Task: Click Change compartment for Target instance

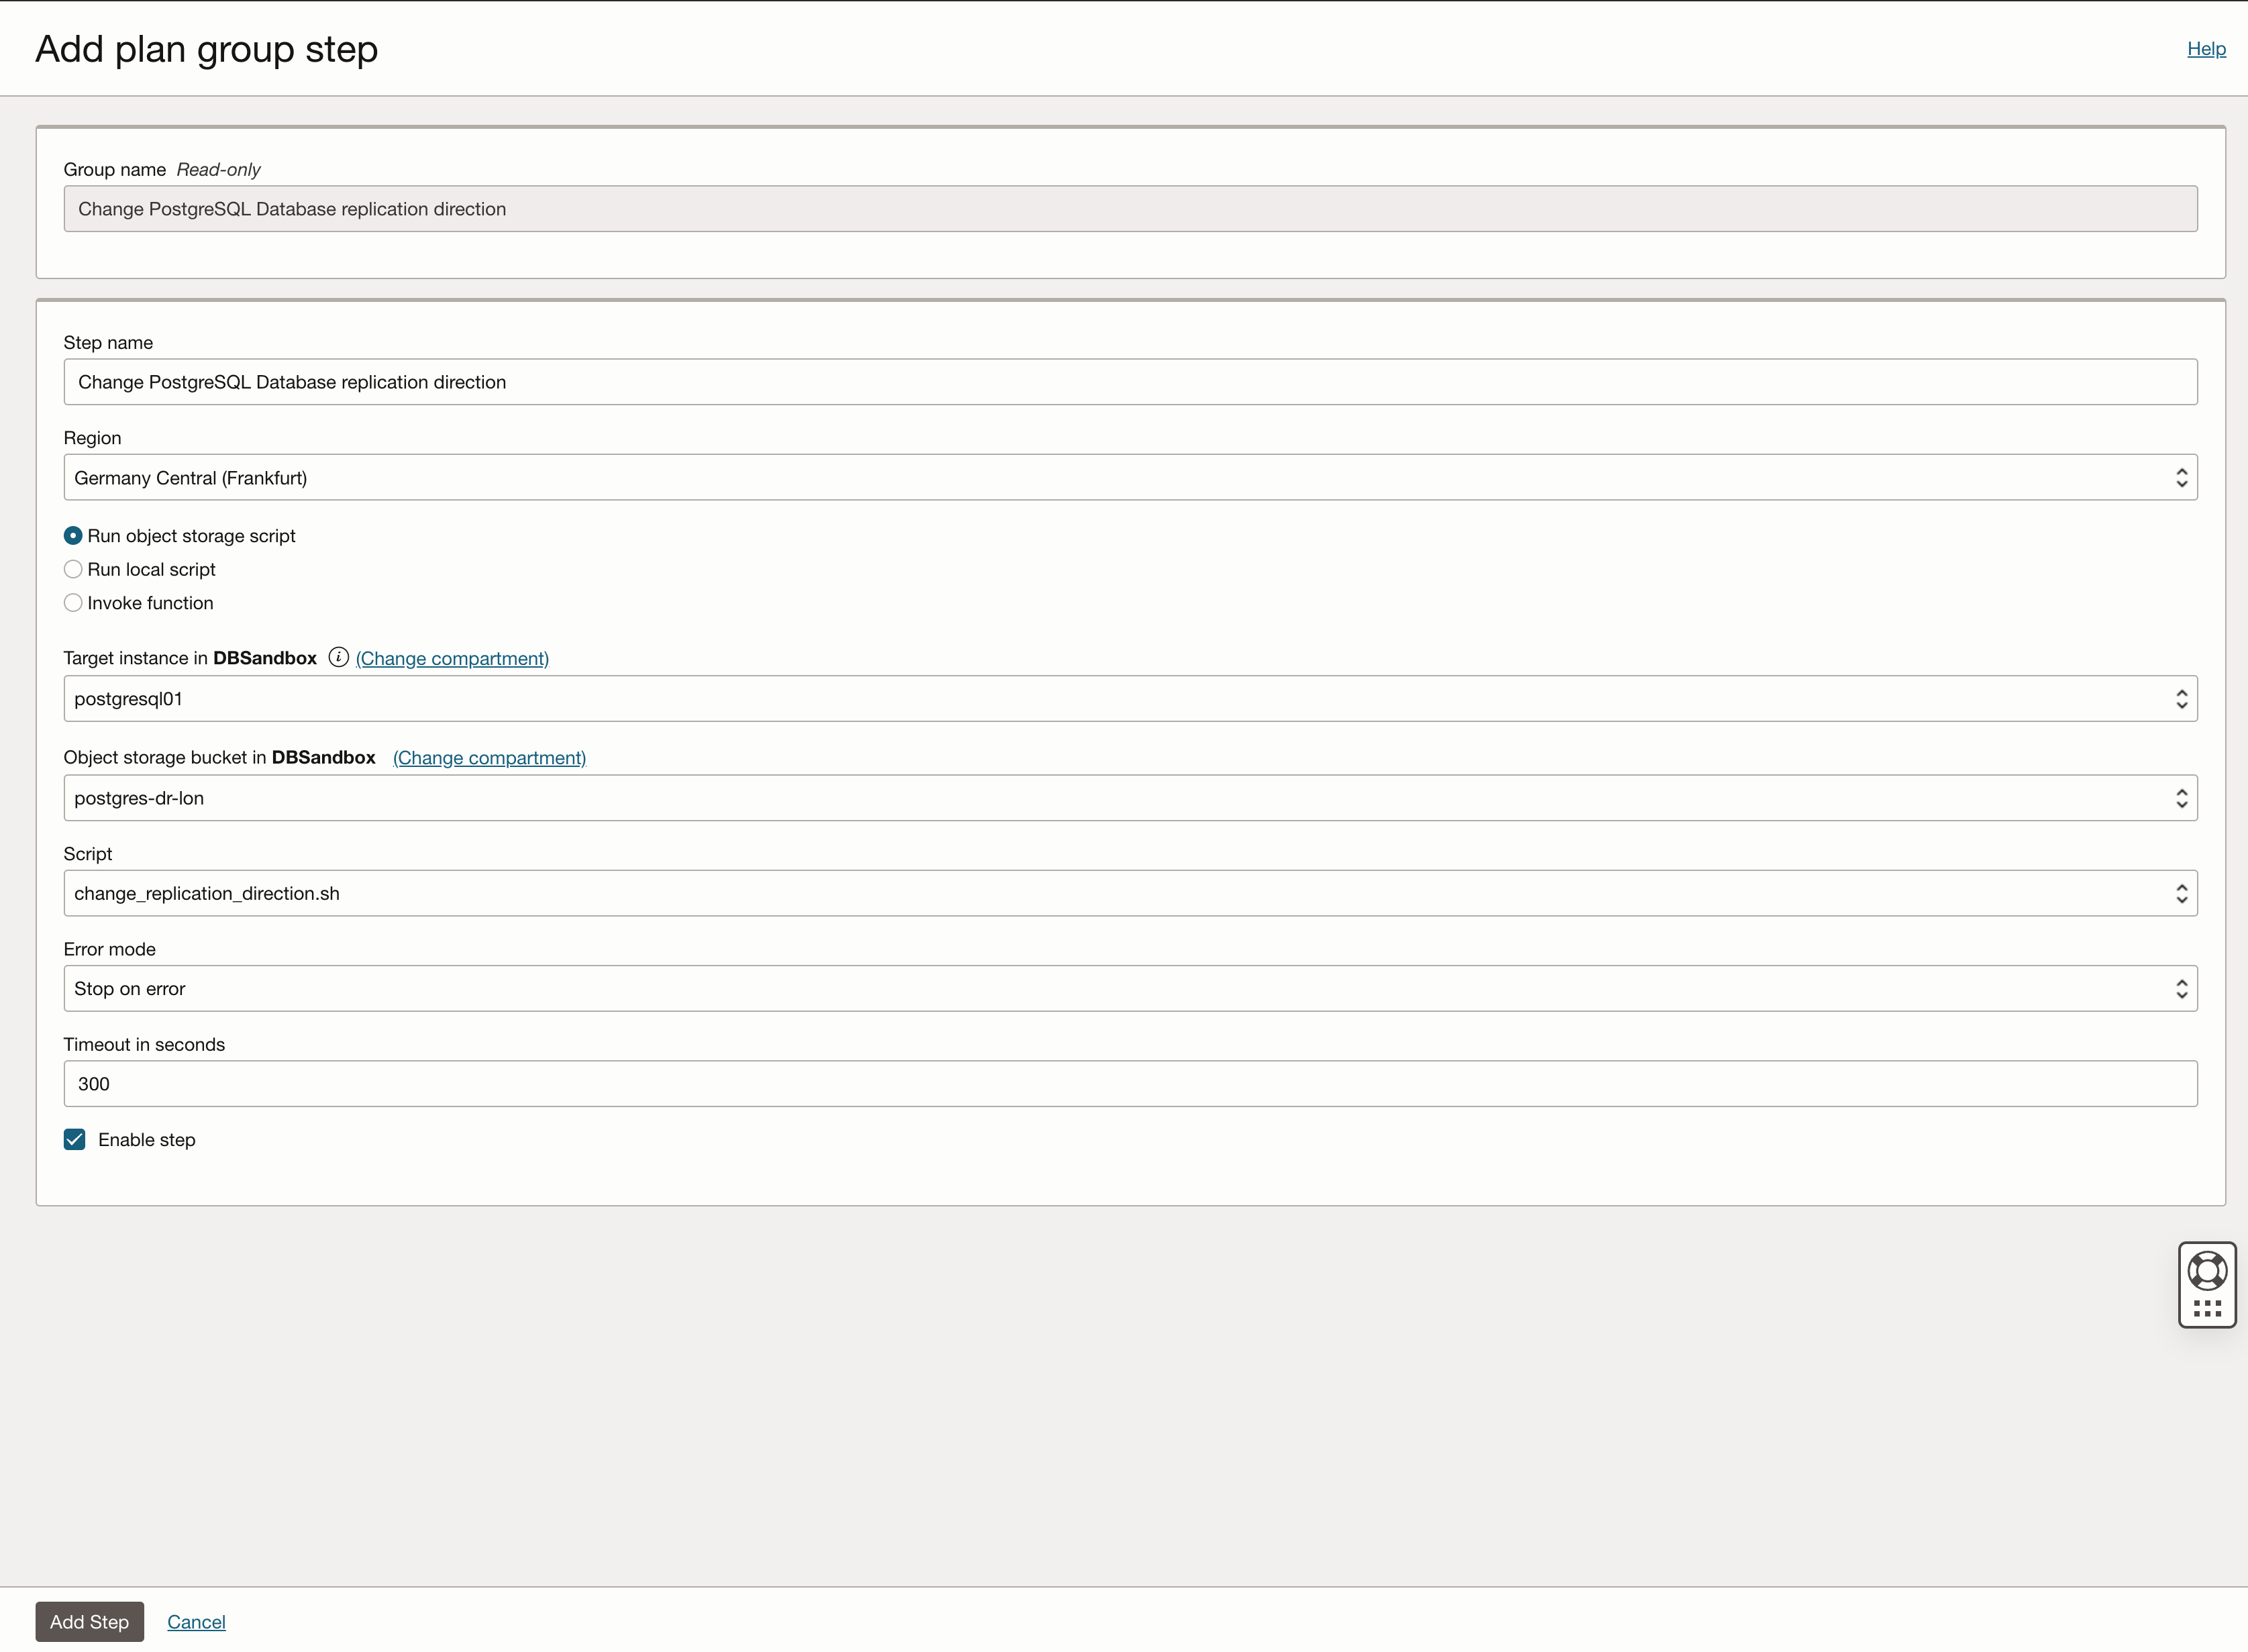Action: click(452, 658)
